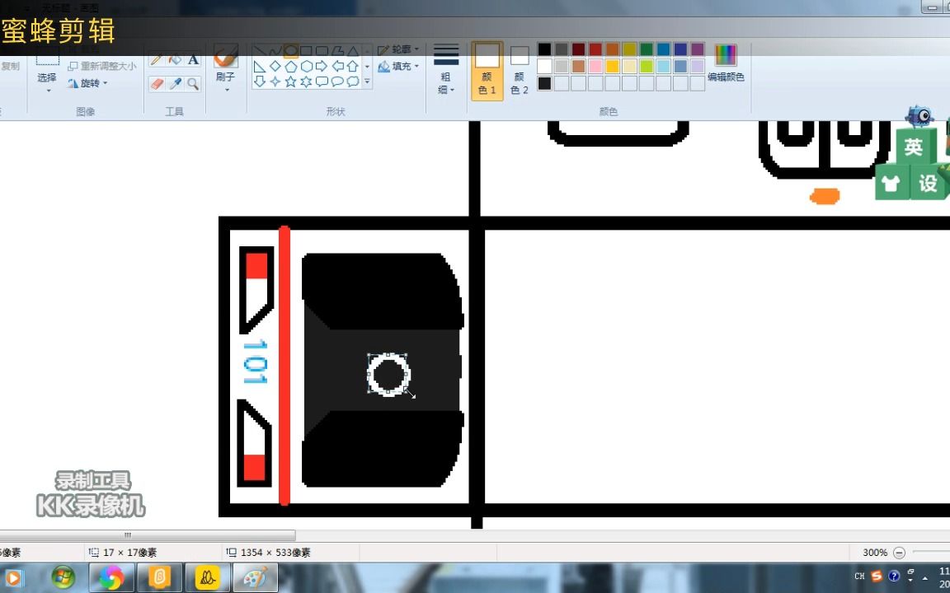Choose the black color swatch in top row

pyautogui.click(x=544, y=49)
